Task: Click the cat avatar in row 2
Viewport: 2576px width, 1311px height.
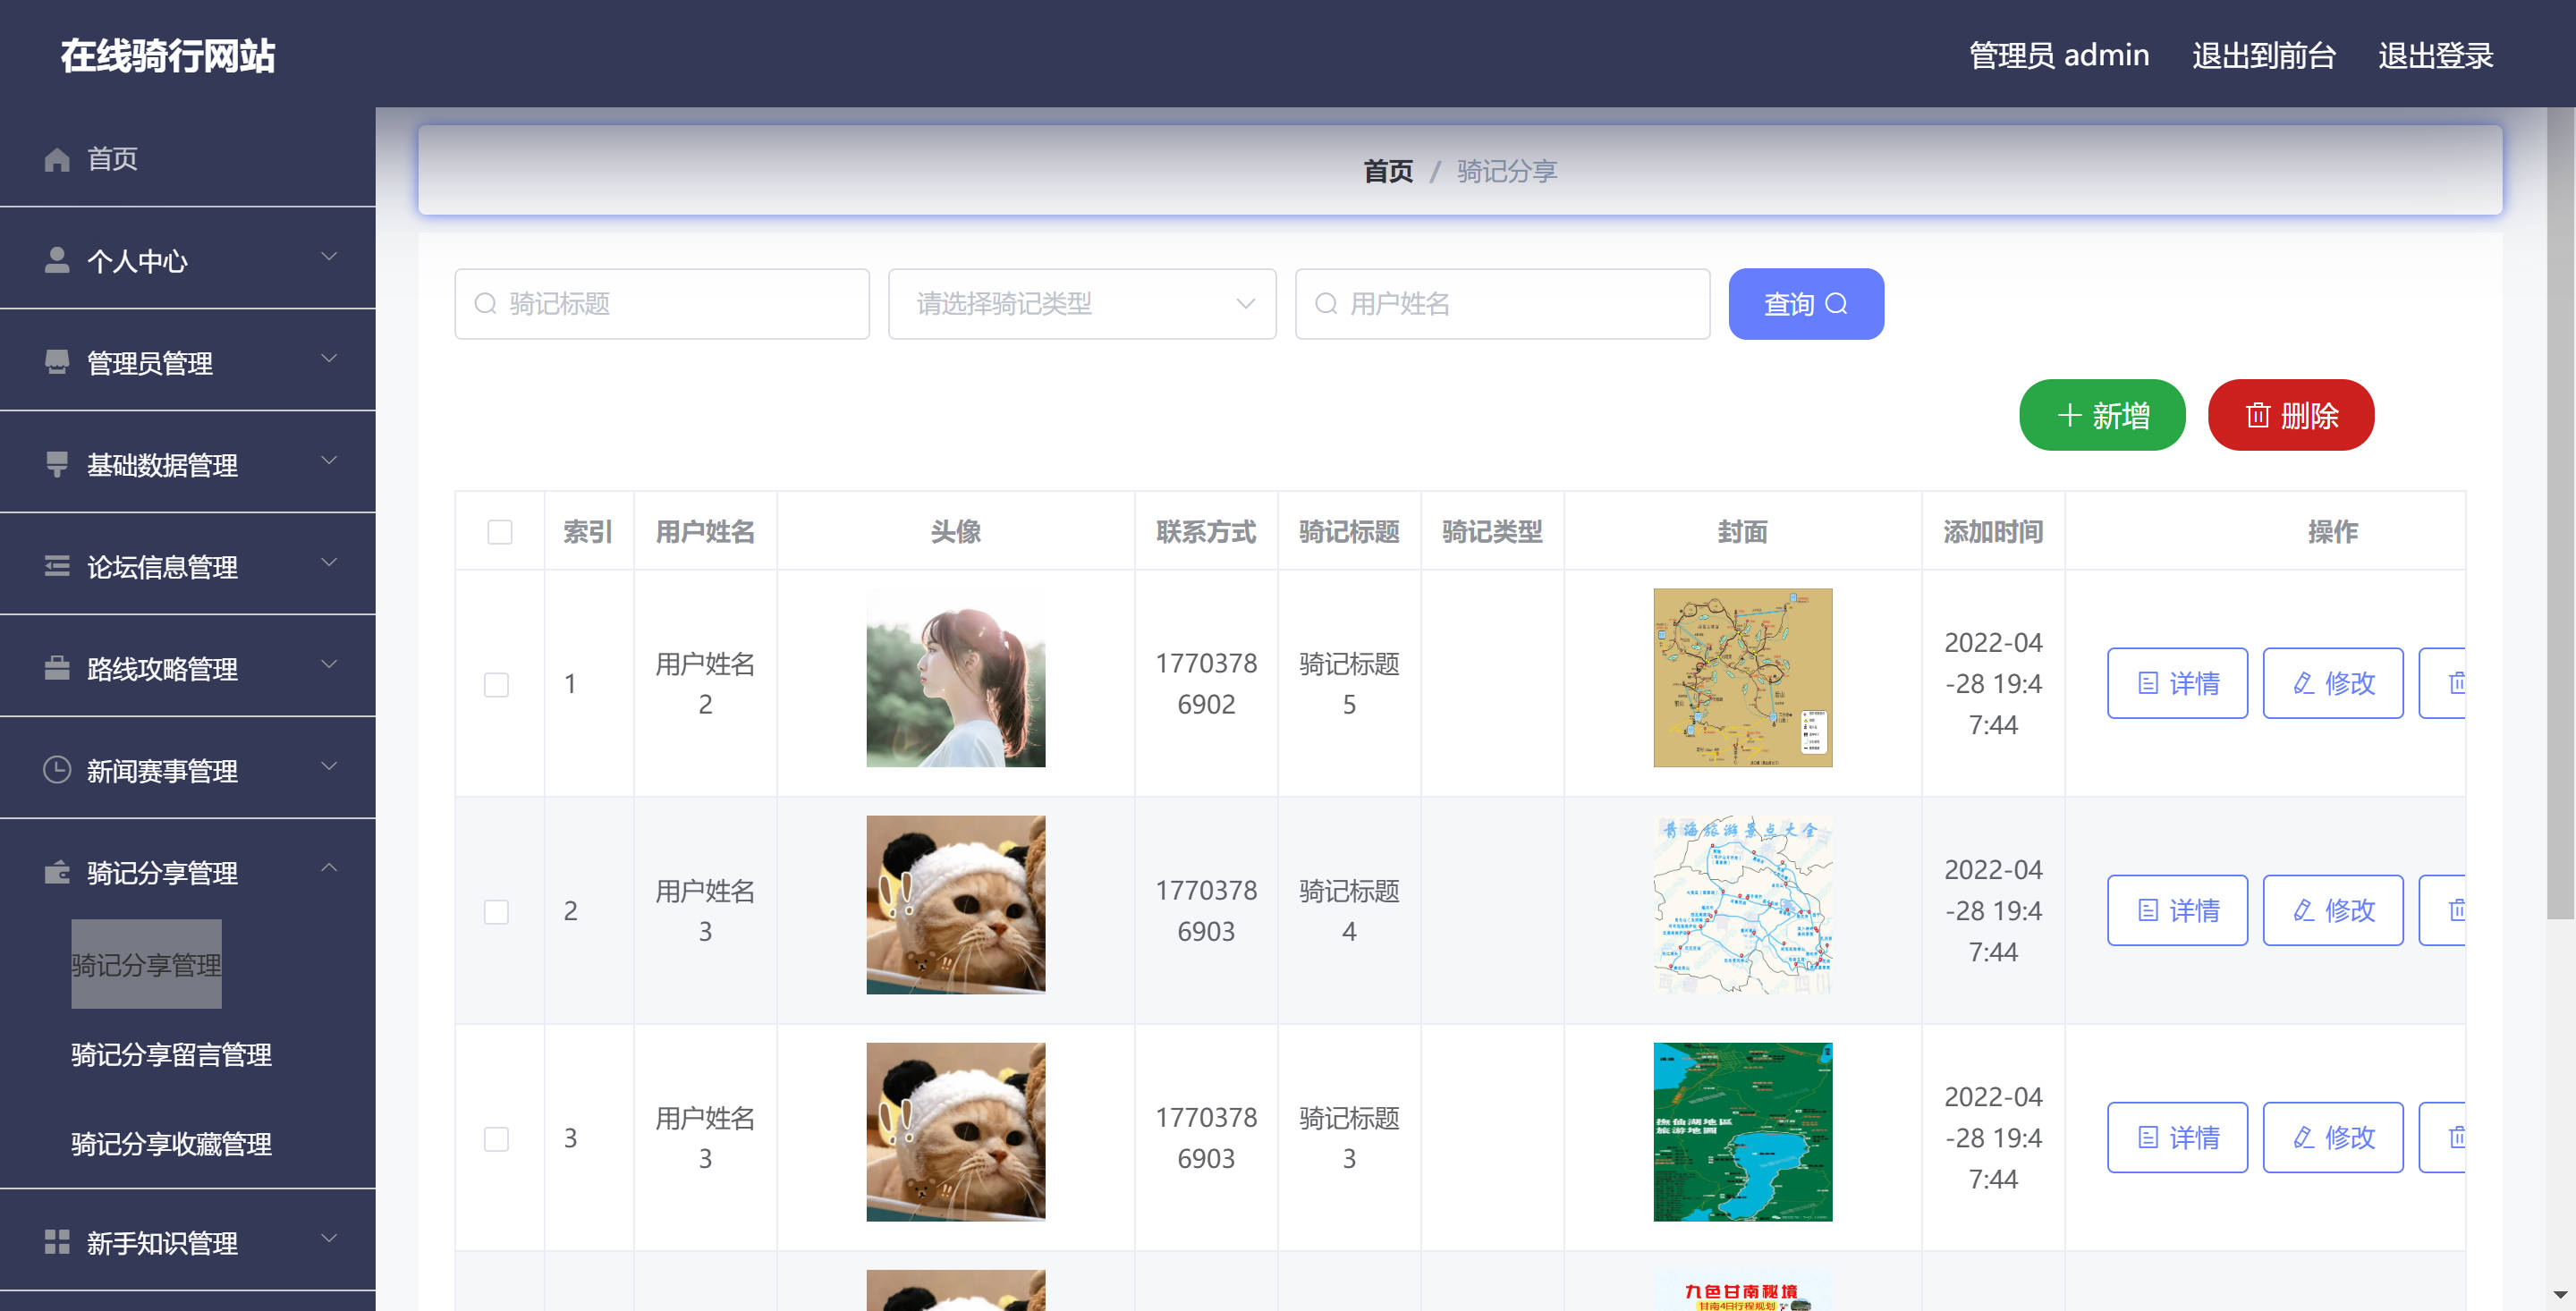Action: [955, 905]
